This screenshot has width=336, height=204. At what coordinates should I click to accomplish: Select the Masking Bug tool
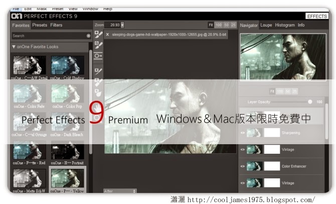(98, 56)
